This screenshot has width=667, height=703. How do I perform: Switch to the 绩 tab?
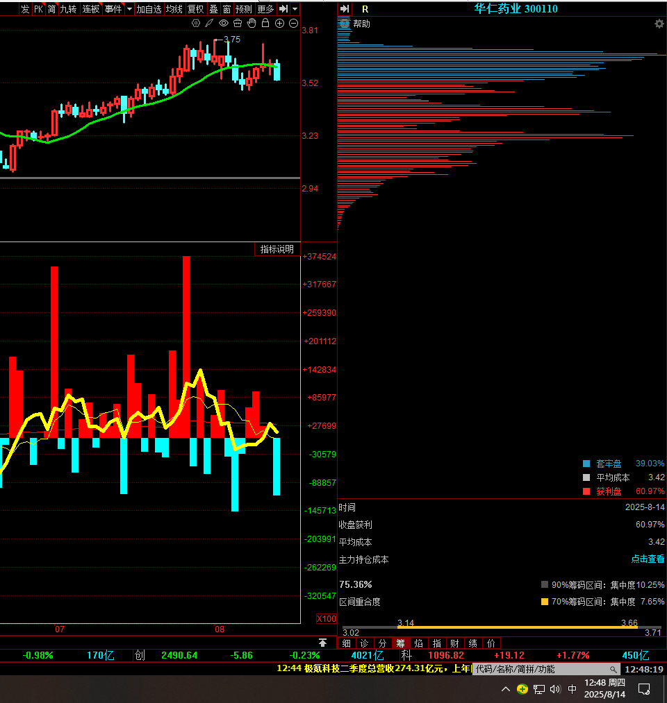pyautogui.click(x=473, y=643)
